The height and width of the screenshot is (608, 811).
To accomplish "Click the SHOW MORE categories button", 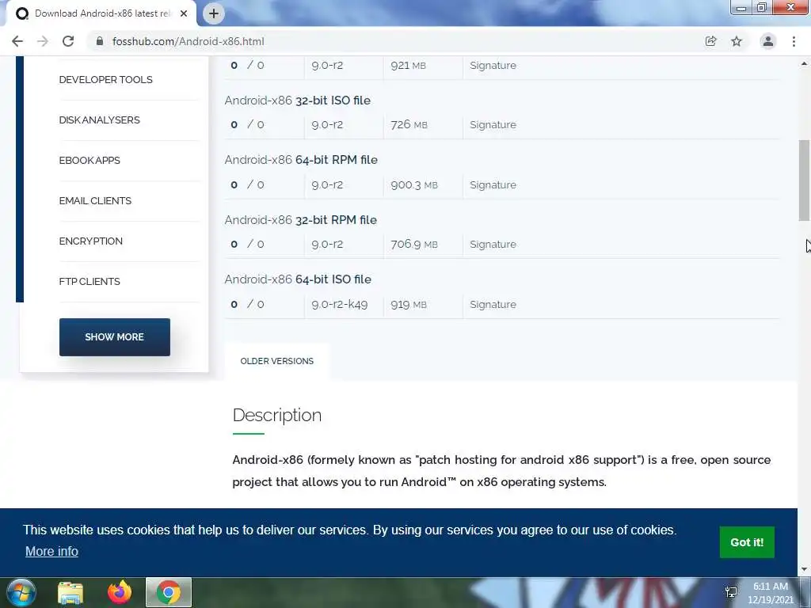I will [114, 337].
